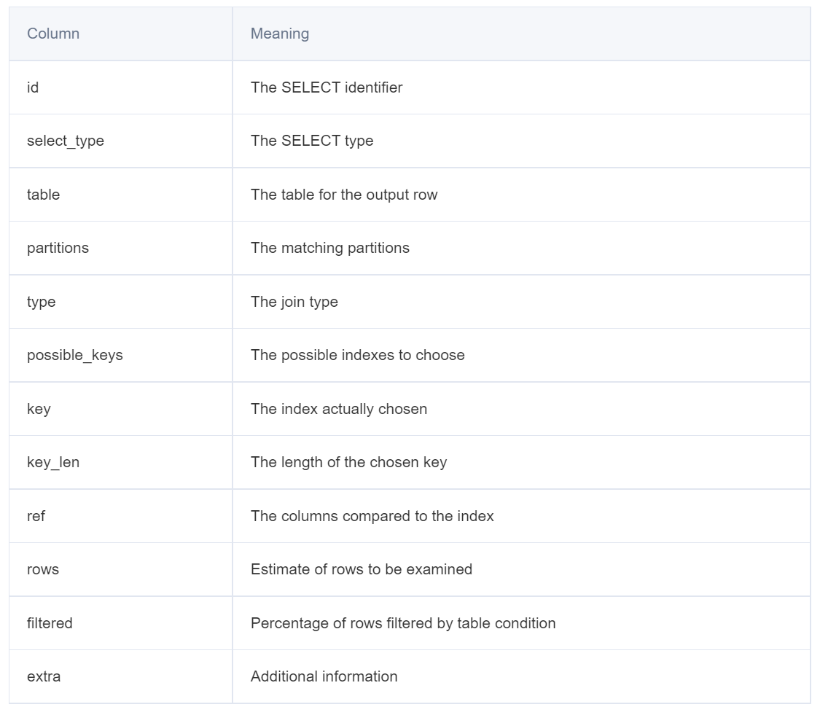Select the 'ref' column name cell

coord(121,516)
